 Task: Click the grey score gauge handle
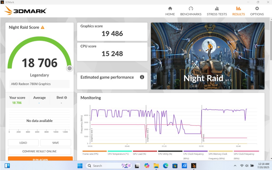point(69,68)
